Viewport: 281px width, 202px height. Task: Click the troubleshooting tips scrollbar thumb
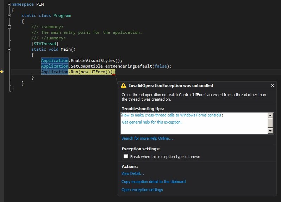coord(270,122)
